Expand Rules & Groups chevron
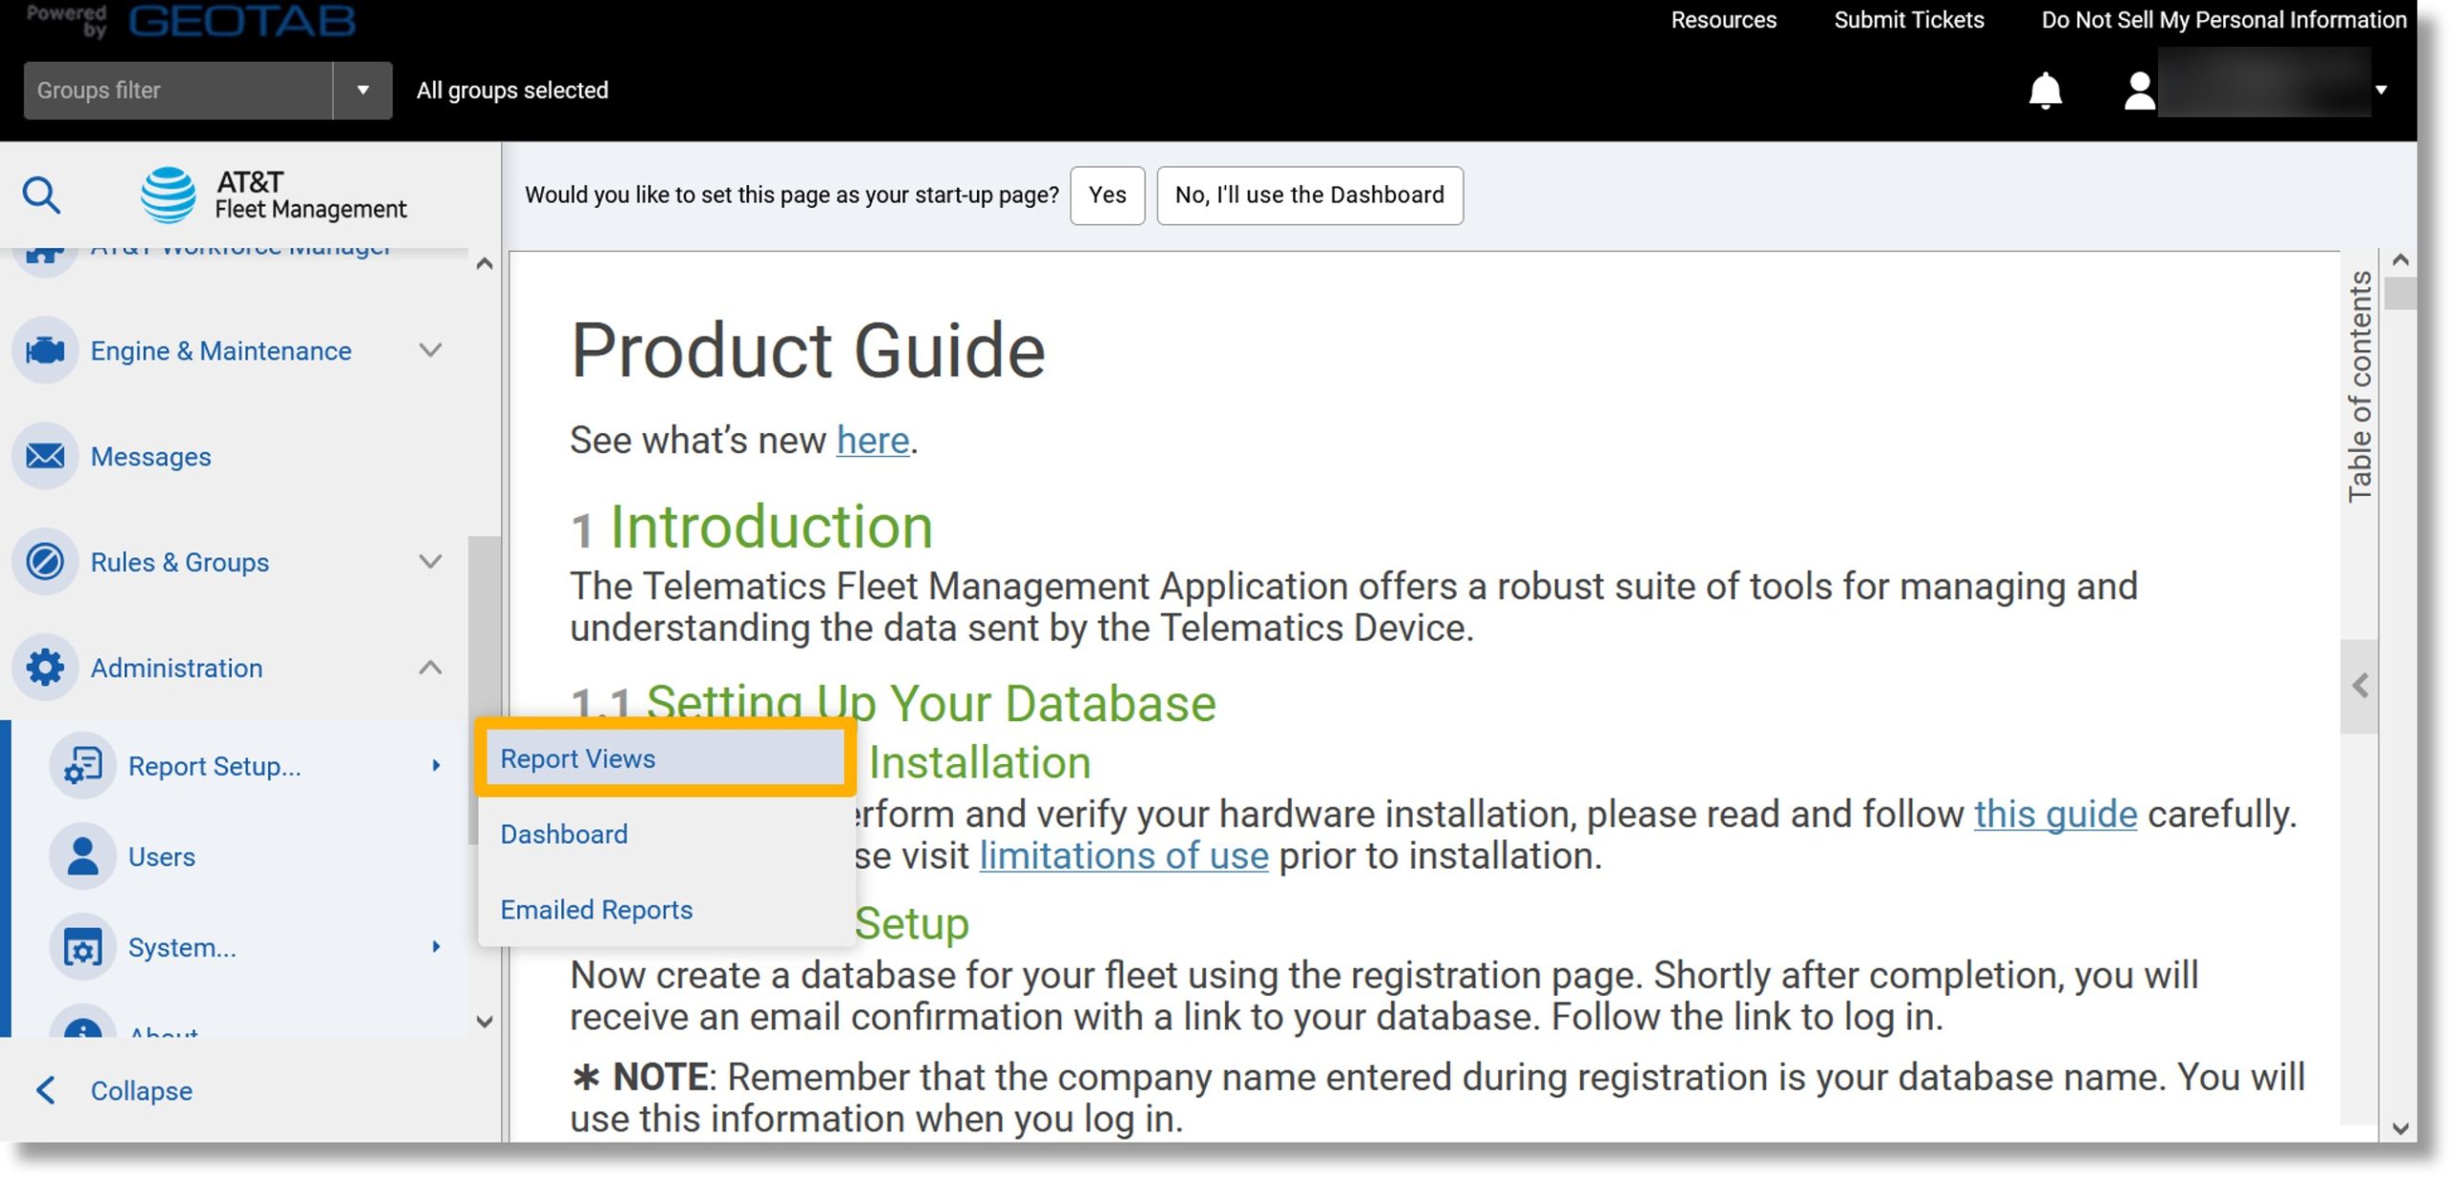The width and height of the screenshot is (2452, 1177). (431, 561)
